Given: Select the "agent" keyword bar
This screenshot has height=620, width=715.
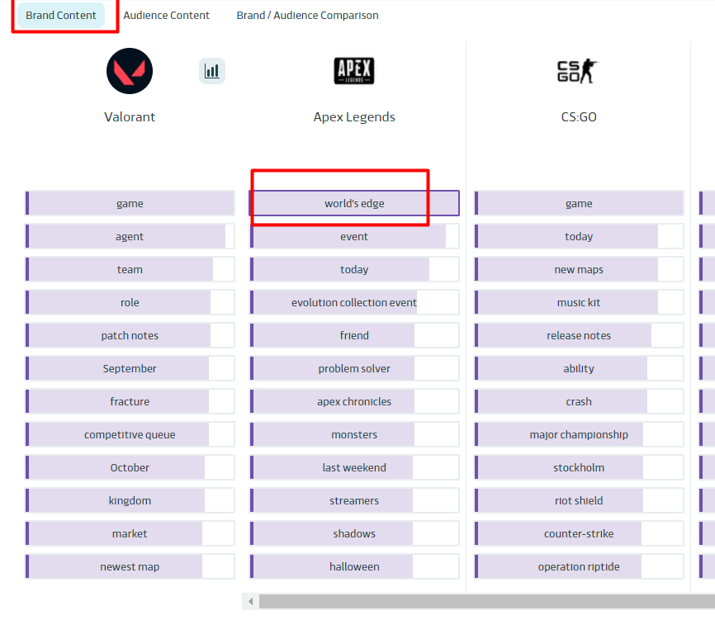Looking at the screenshot, I should [130, 236].
